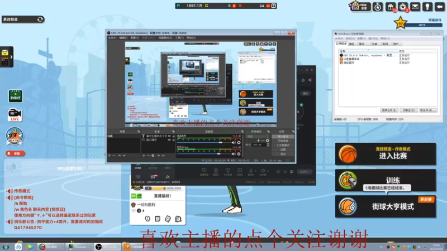Mute desktop audio speaker icon in OBS mixer
447x251 pixels.
(x=234, y=143)
